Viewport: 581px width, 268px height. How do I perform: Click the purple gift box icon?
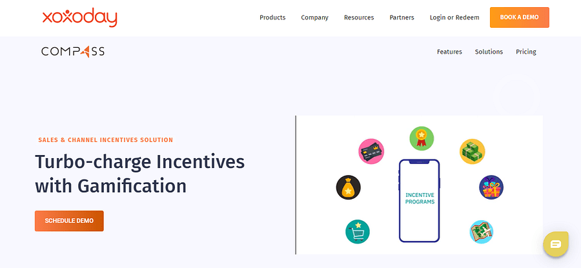(x=491, y=187)
